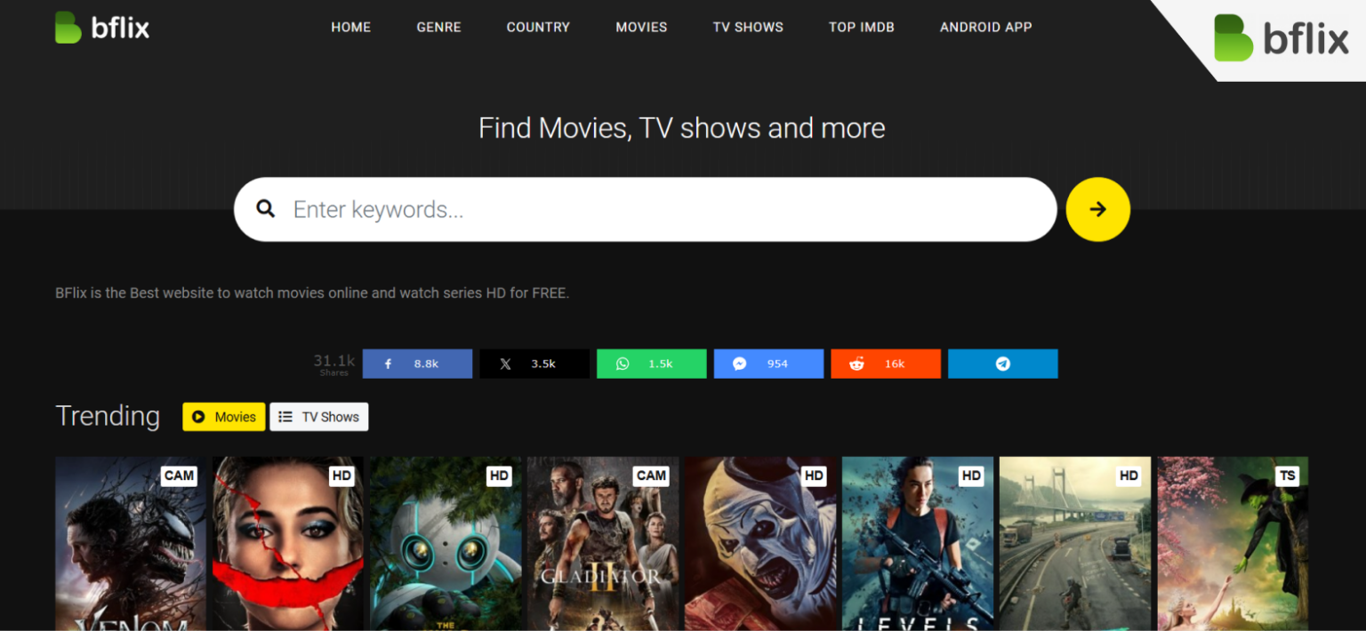Share the site on Reddit

point(885,363)
